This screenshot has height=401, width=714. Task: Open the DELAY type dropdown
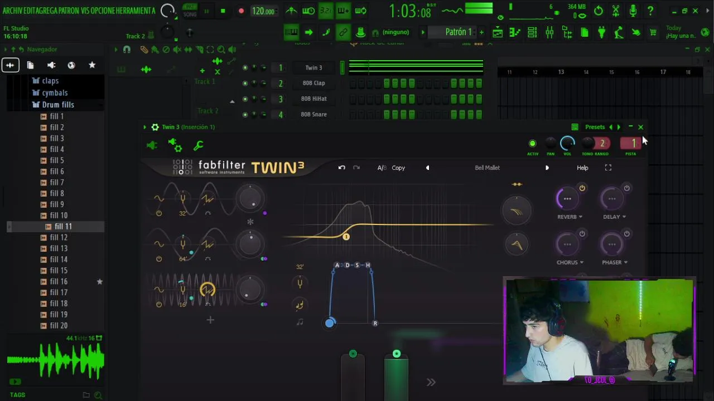[614, 217]
